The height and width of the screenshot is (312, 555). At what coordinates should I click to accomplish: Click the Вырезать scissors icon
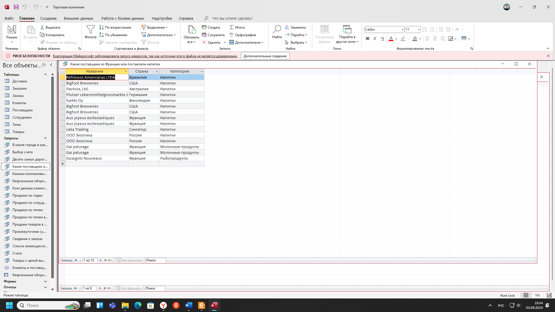42,27
